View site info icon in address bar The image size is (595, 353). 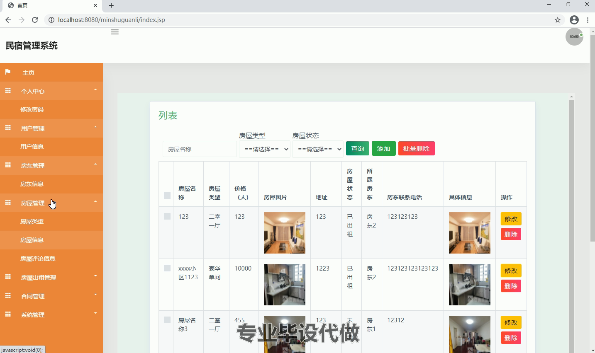[51, 20]
